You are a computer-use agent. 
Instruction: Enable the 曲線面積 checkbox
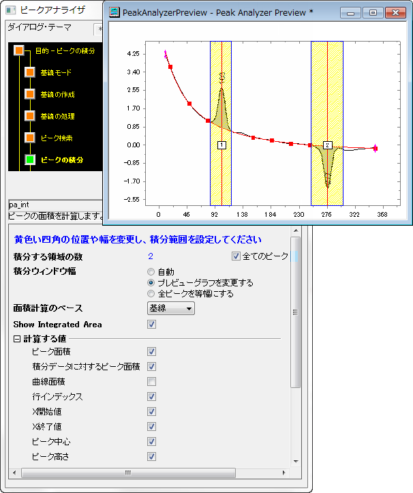pos(151,381)
